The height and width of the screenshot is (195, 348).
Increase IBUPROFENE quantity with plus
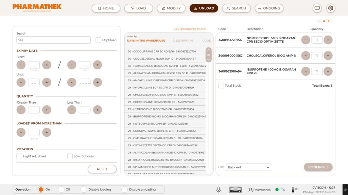[328, 71]
